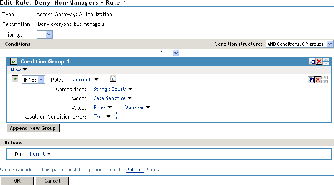The width and height of the screenshot is (334, 185).
Task: Delete Condition Group 1
Action: click(x=319, y=62)
